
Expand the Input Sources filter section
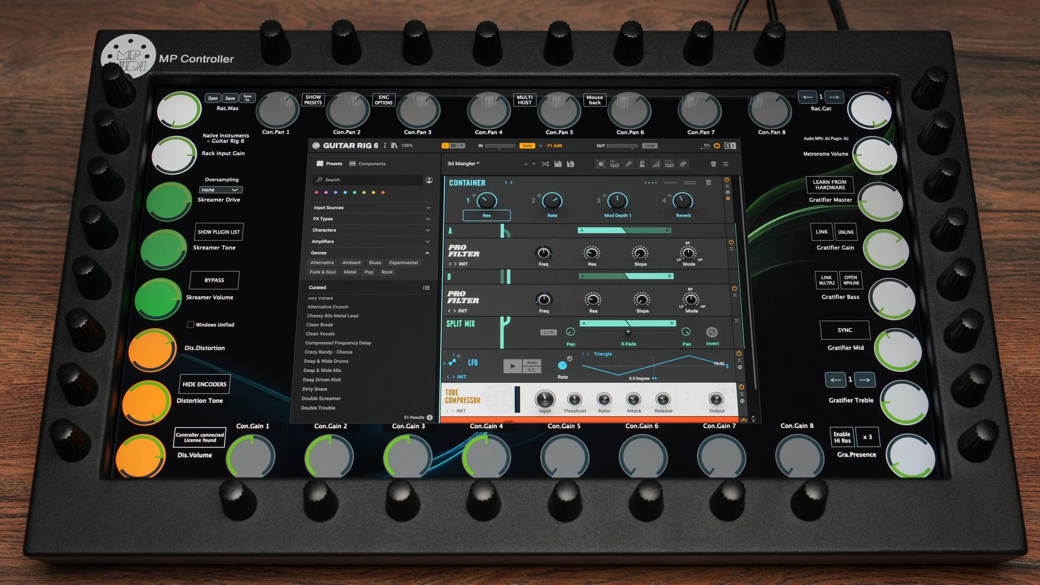(x=371, y=208)
